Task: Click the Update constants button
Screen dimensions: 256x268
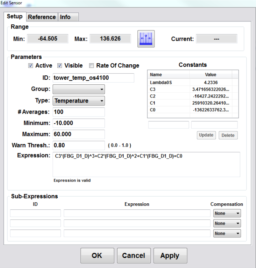Action: pyautogui.click(x=206, y=135)
